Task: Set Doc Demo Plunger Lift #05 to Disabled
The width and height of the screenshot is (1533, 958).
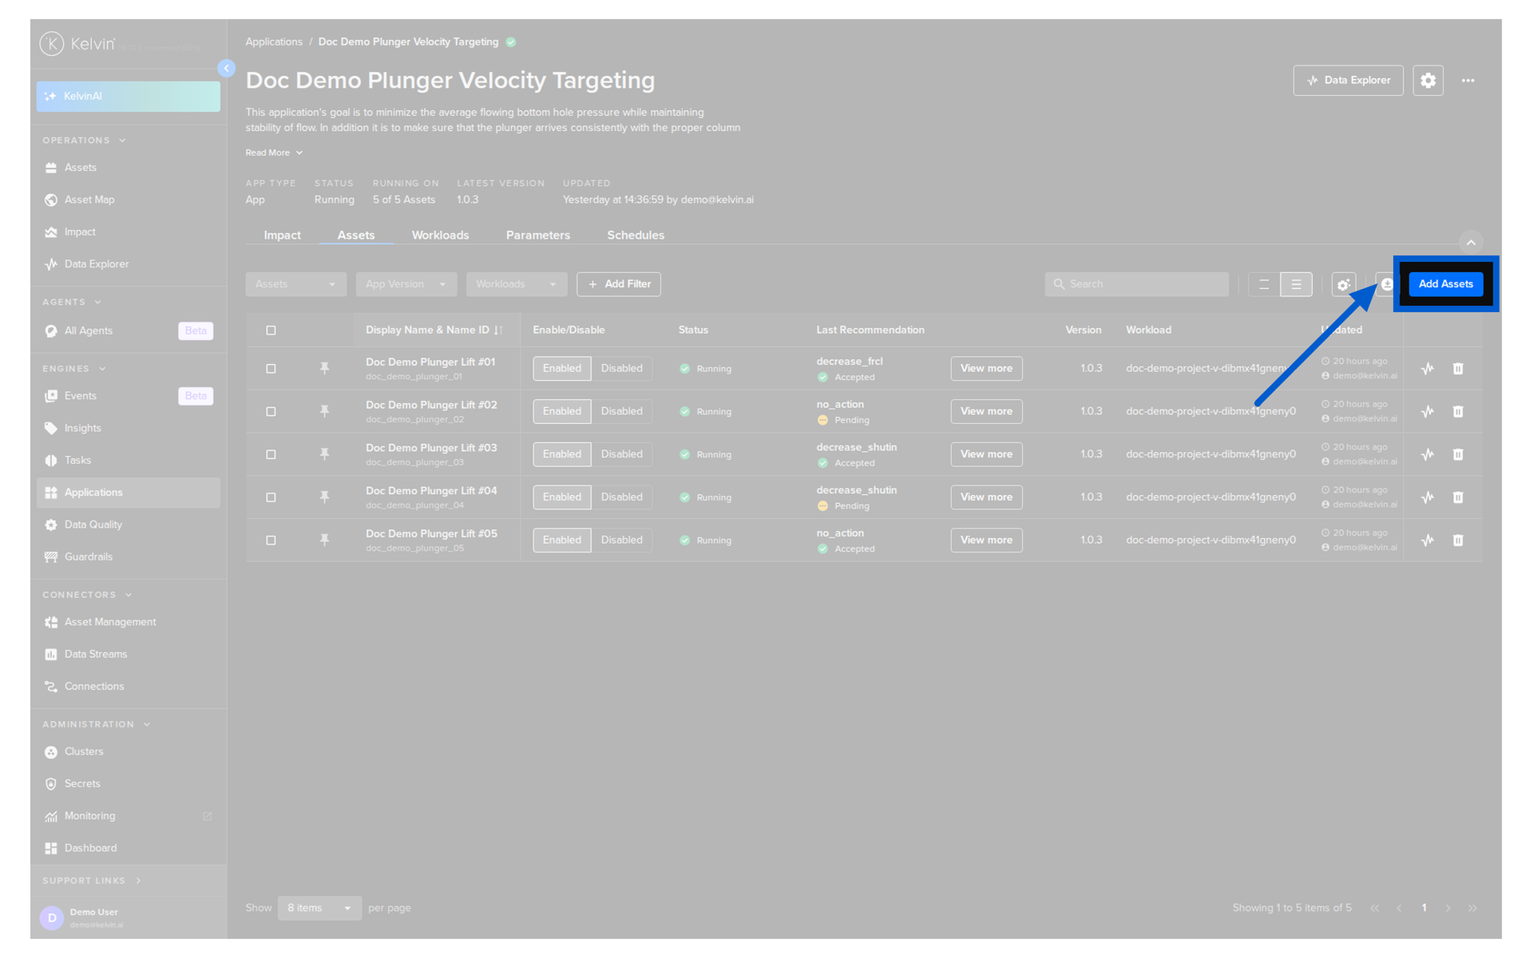Action: tap(621, 540)
